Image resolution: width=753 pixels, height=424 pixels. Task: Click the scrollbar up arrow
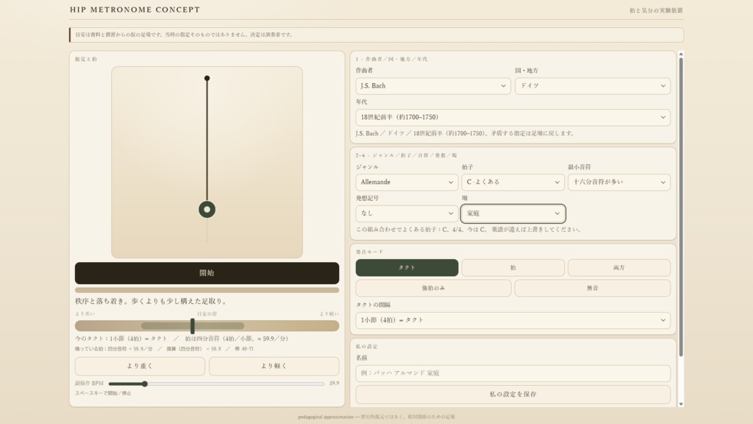click(680, 54)
